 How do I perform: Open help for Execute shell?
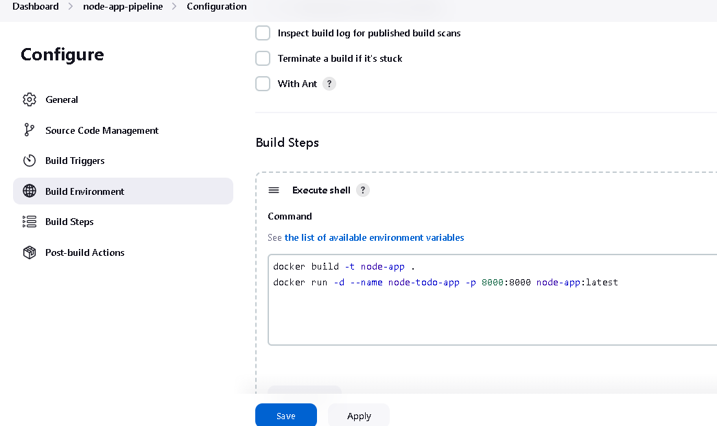tap(362, 190)
